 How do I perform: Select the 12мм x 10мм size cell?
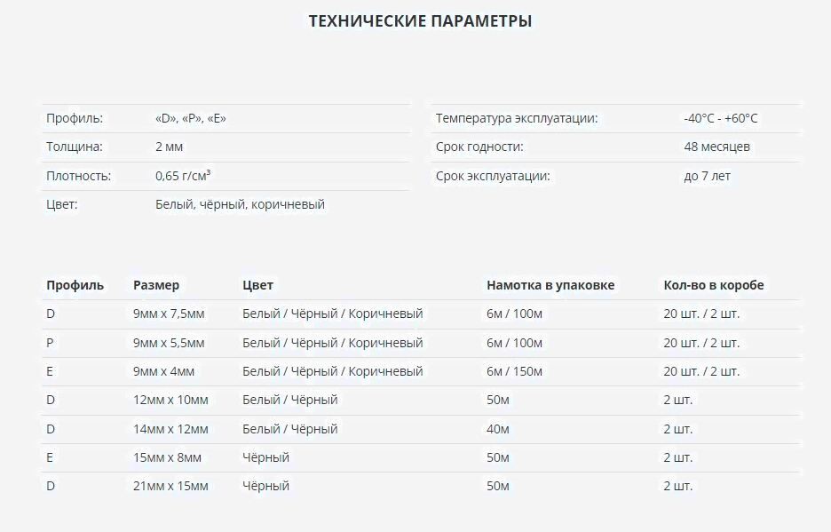tap(170, 401)
